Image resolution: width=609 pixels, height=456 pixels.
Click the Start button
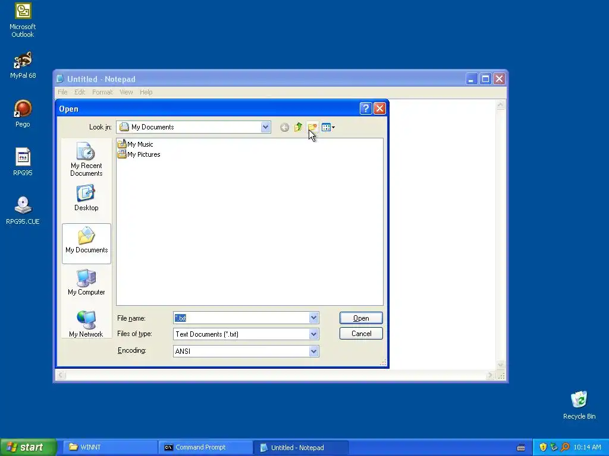(28, 447)
